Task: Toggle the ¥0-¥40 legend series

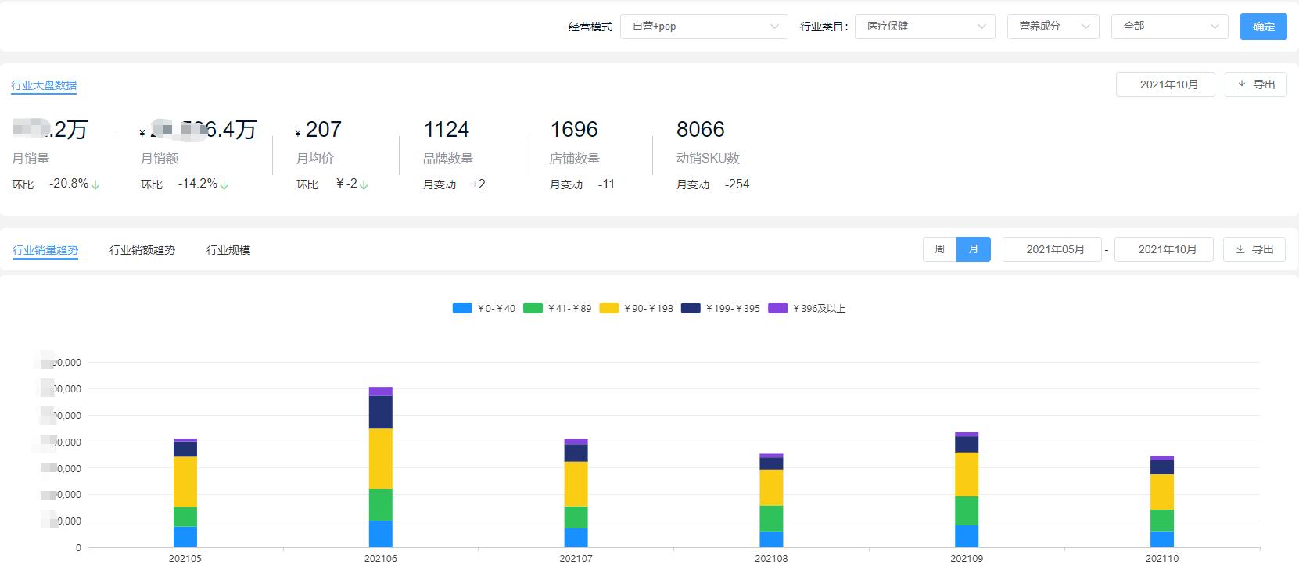Action: [484, 309]
